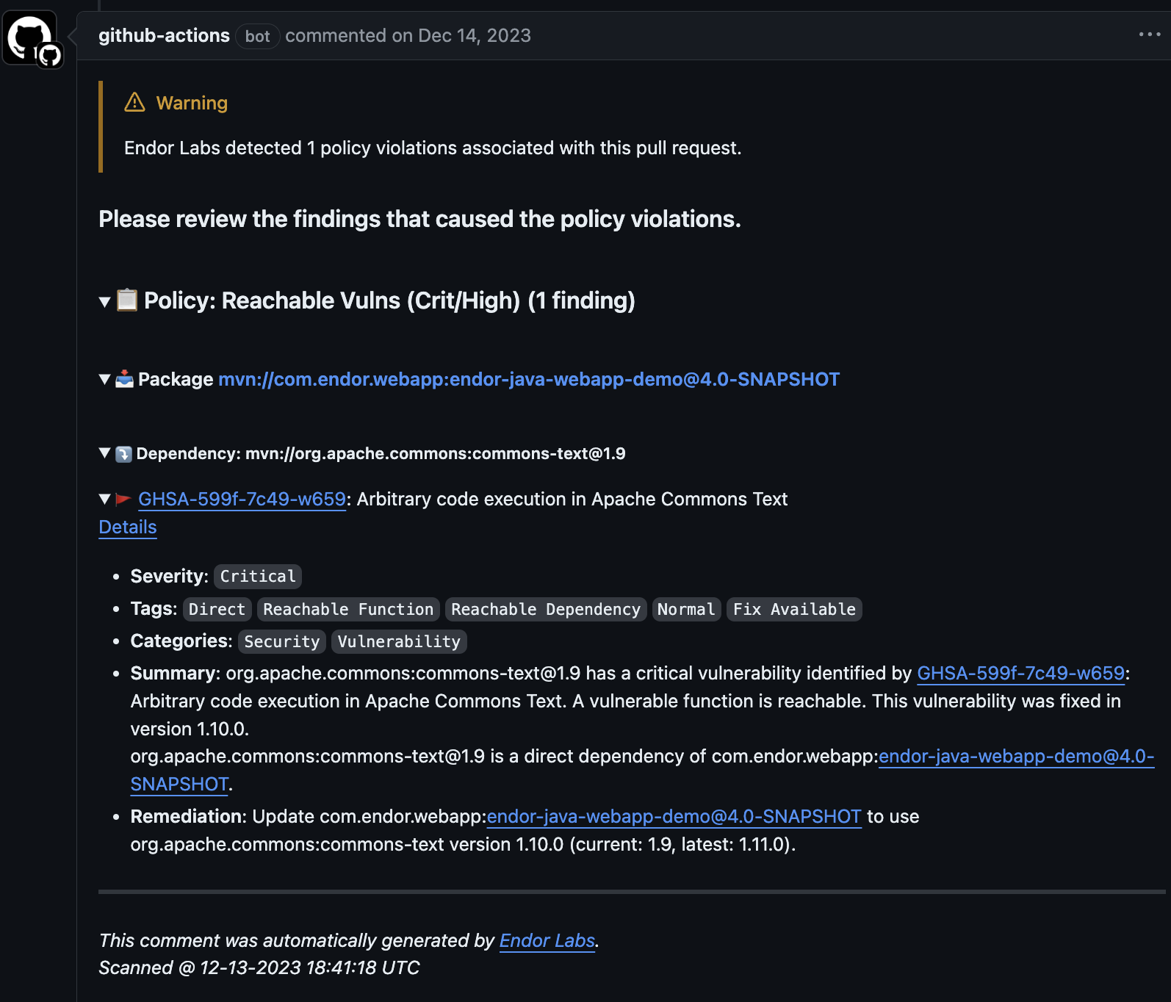Open the github-actions author link
Image resolution: width=1171 pixels, height=1002 pixels.
click(164, 35)
